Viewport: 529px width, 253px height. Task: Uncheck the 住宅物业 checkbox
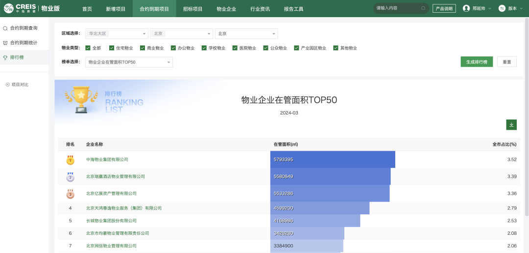(x=111, y=48)
